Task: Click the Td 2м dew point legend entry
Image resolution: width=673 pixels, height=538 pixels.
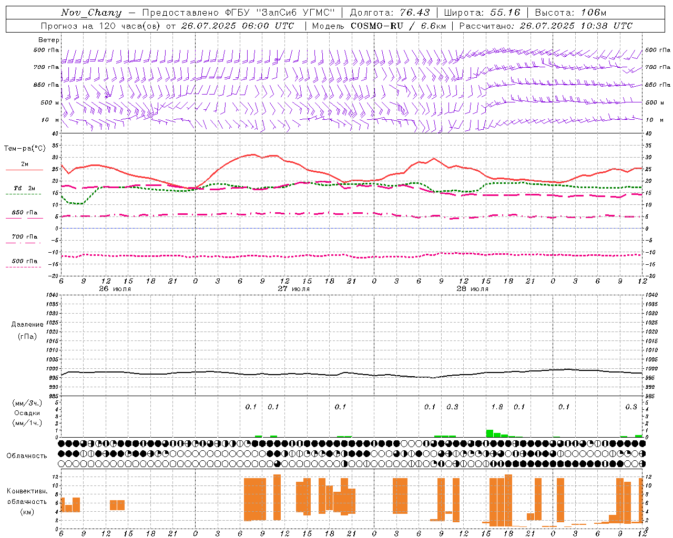Action: coord(25,188)
